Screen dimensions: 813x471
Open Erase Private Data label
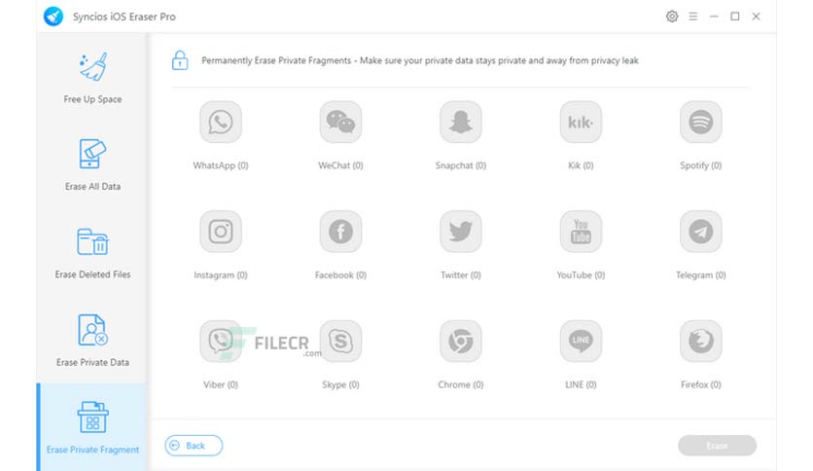point(92,362)
